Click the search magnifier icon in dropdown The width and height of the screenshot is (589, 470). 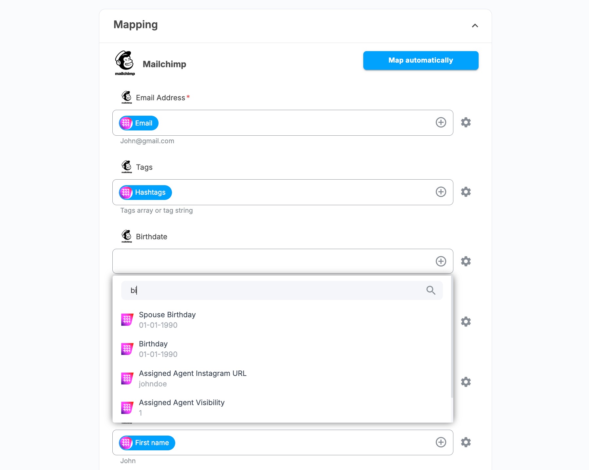(431, 290)
